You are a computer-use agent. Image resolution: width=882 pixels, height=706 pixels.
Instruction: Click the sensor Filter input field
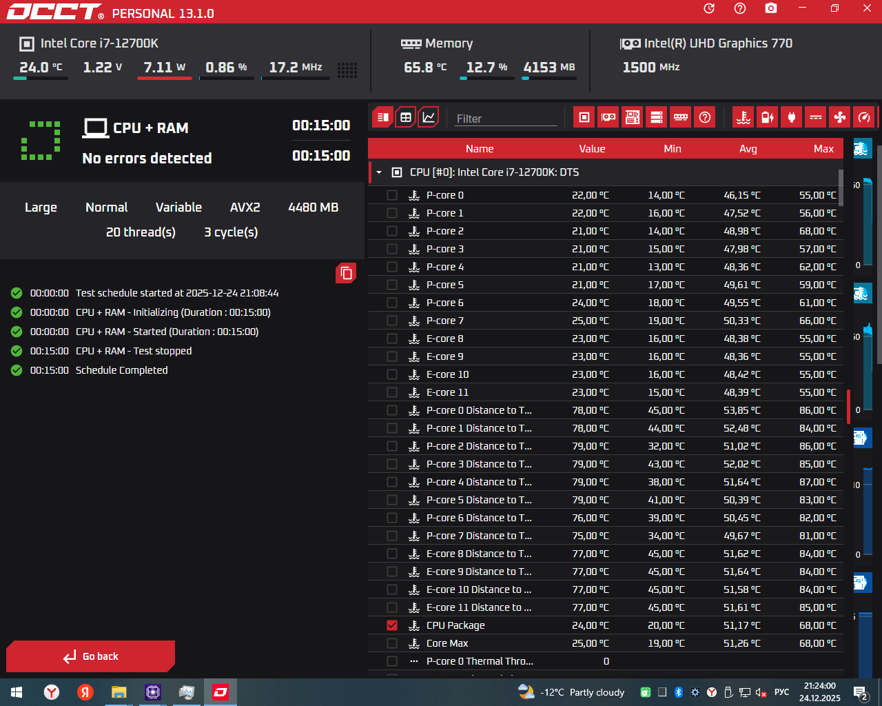pyautogui.click(x=506, y=119)
